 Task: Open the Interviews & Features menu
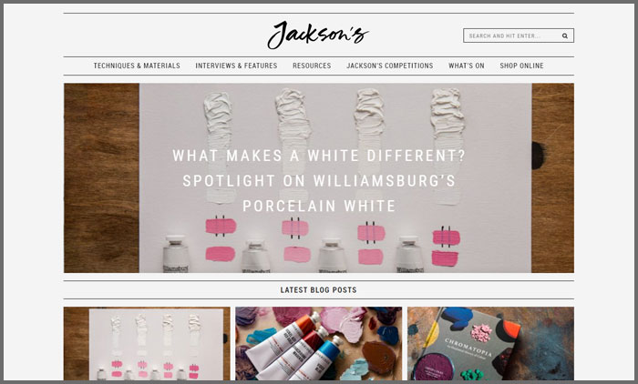pos(236,66)
